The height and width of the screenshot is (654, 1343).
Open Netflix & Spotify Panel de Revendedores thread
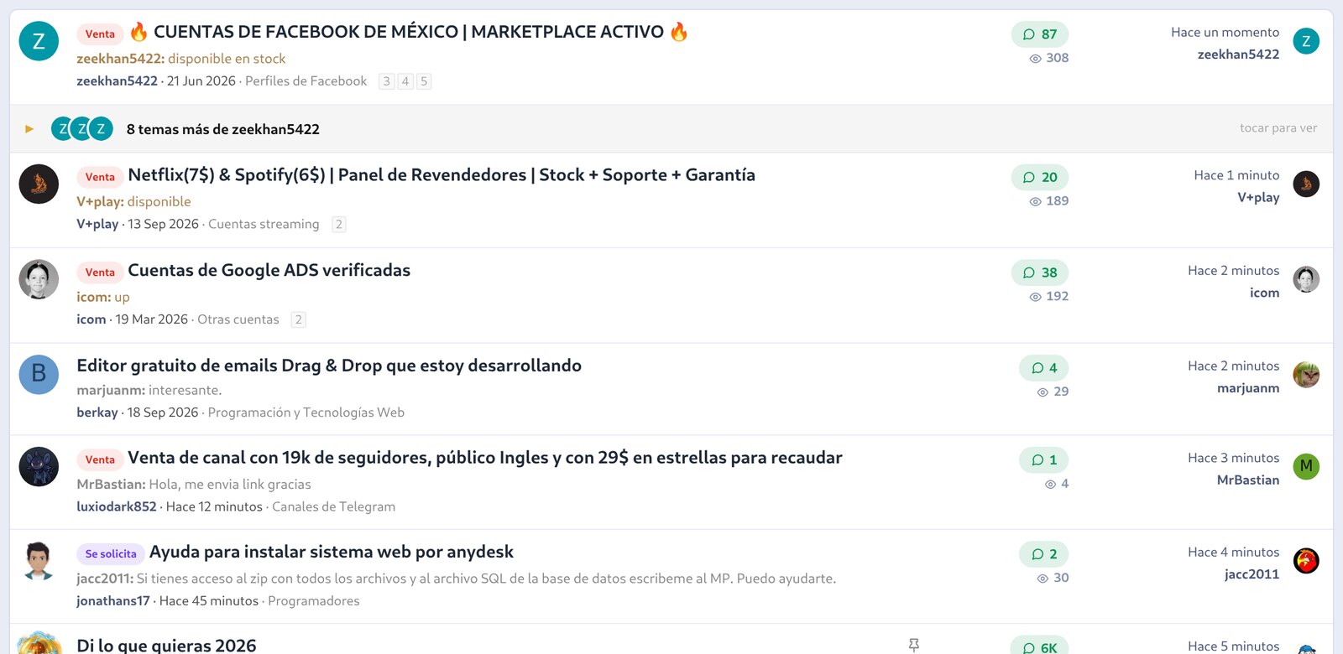point(442,175)
